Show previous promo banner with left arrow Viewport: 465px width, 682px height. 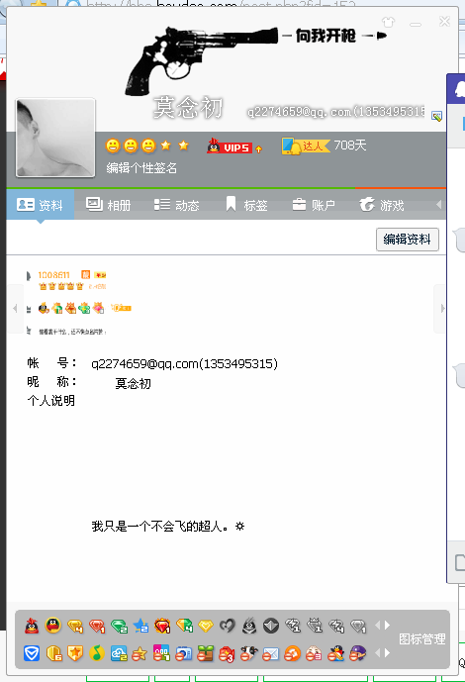(15, 309)
